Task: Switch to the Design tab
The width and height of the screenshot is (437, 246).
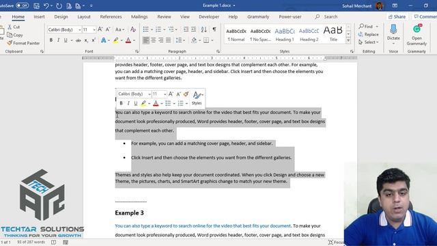Action: pos(61,16)
